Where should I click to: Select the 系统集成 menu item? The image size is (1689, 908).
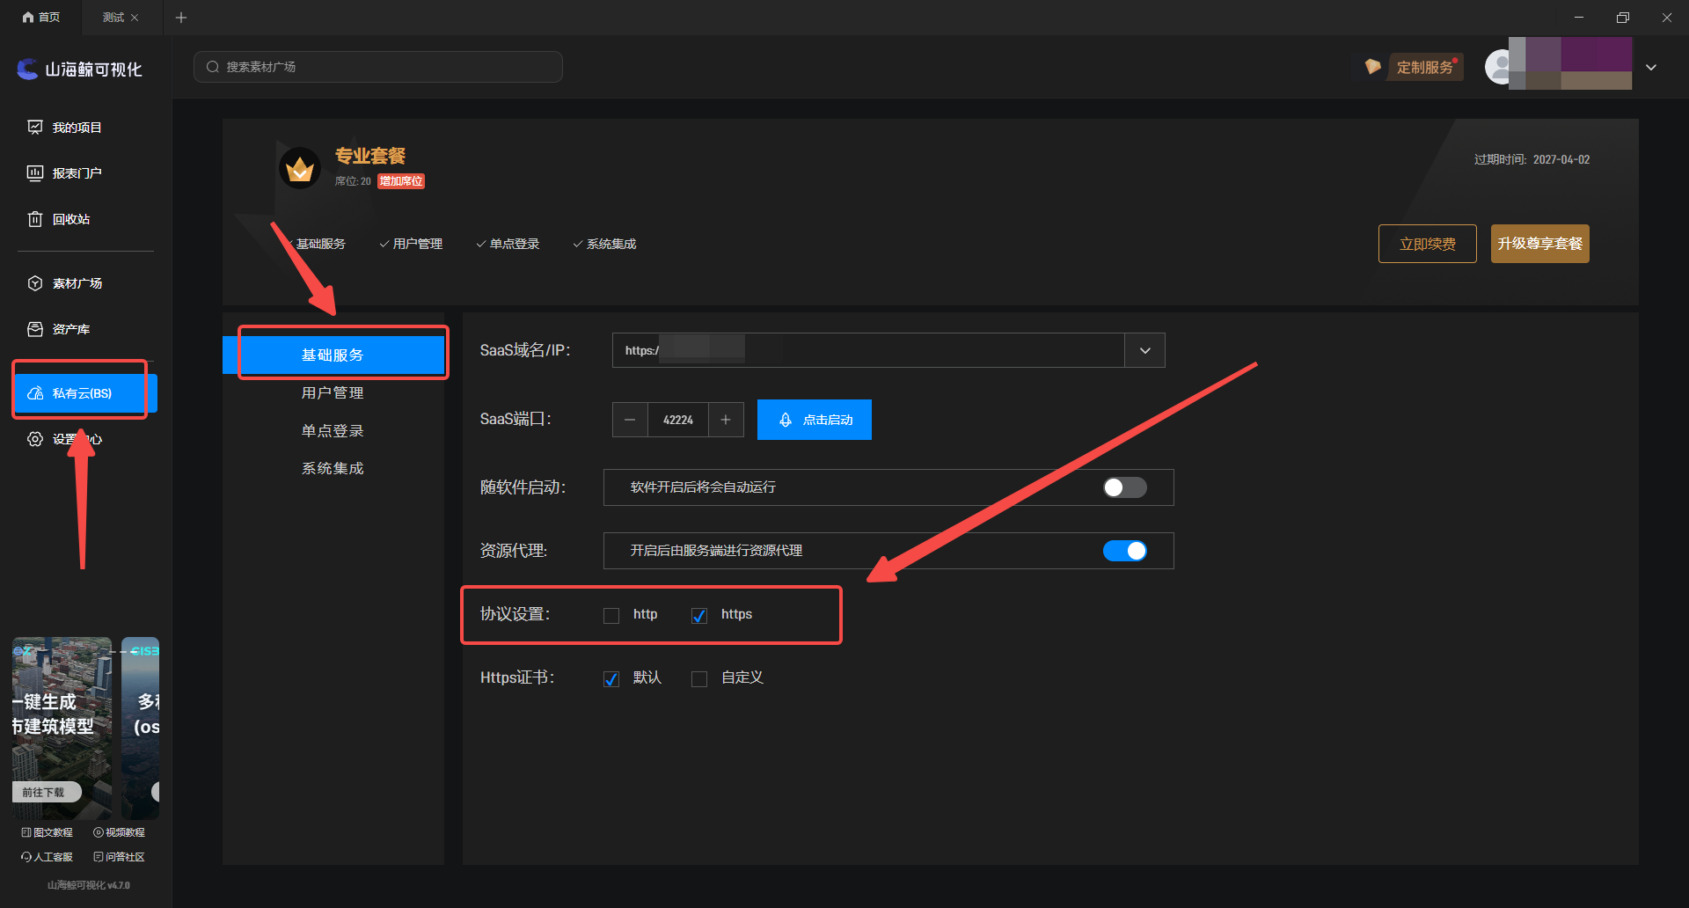click(x=333, y=469)
